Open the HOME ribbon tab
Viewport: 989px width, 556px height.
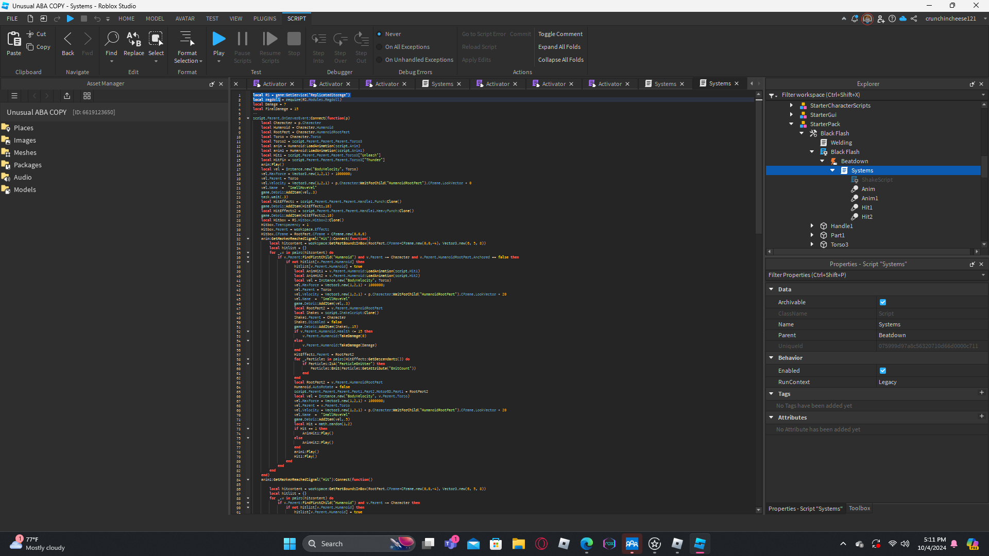click(x=126, y=19)
